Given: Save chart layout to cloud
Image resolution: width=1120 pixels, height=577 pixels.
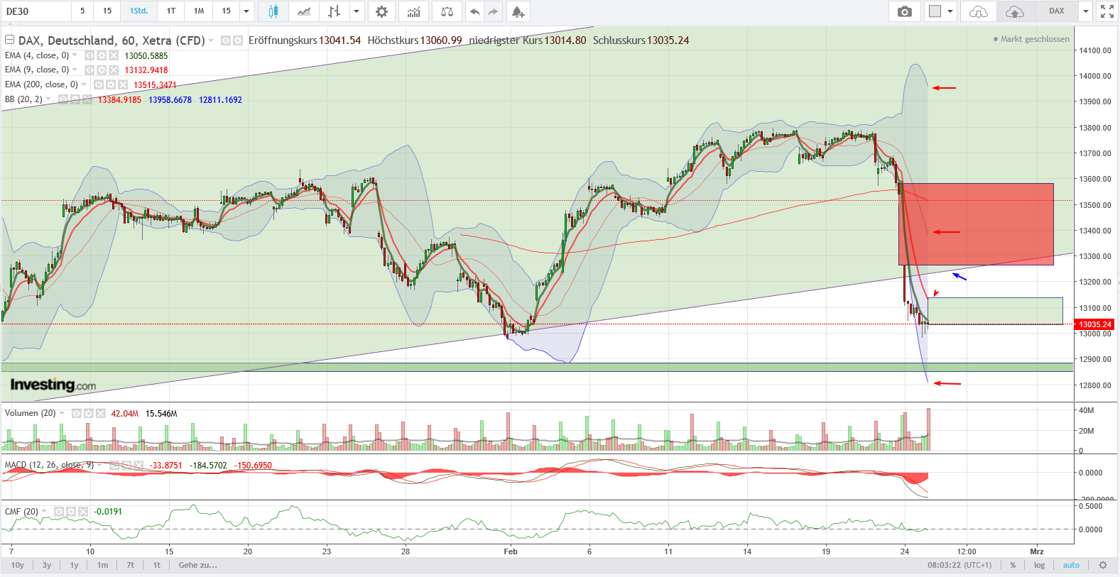Looking at the screenshot, I should point(1015,11).
